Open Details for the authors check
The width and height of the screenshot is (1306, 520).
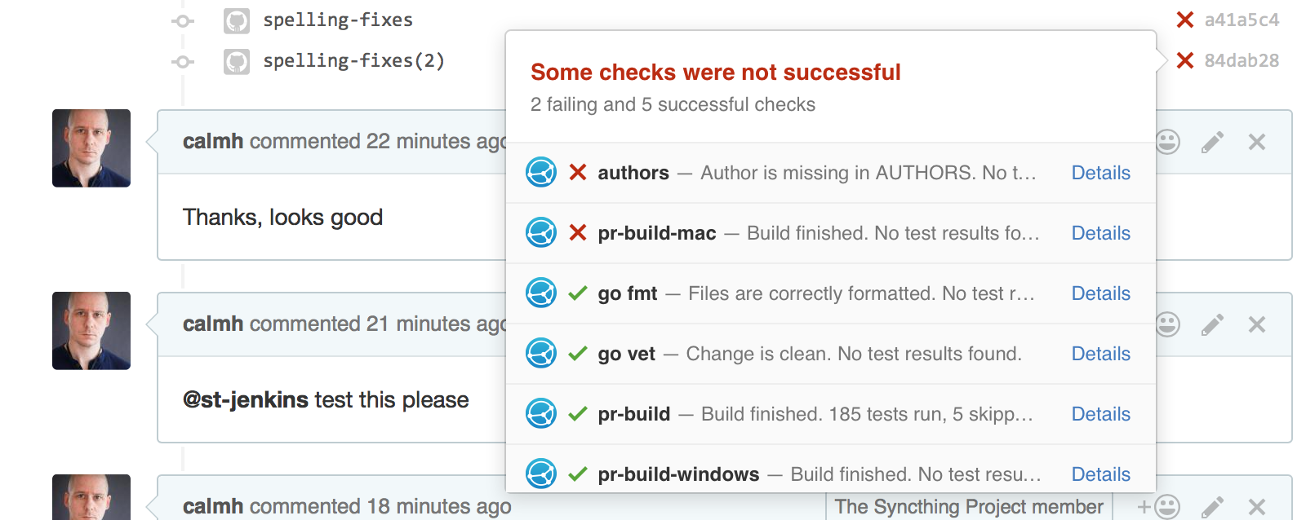tap(1100, 173)
